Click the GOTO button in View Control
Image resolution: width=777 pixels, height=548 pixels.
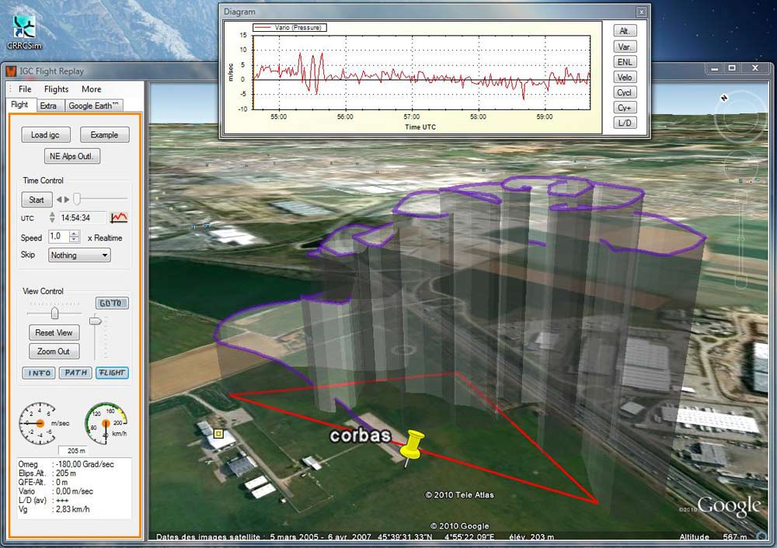111,303
